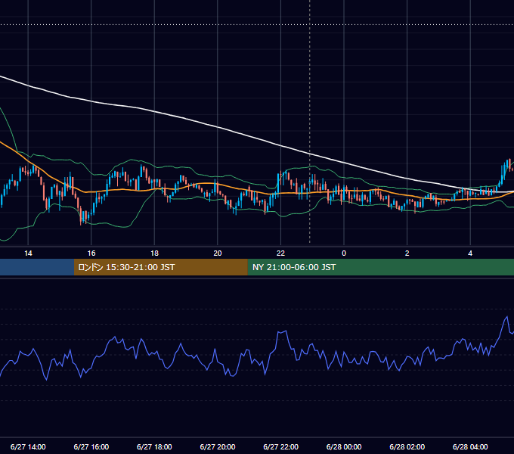Click the 6/28 02:00 timestamp label
514x454 pixels.
[x=407, y=446]
